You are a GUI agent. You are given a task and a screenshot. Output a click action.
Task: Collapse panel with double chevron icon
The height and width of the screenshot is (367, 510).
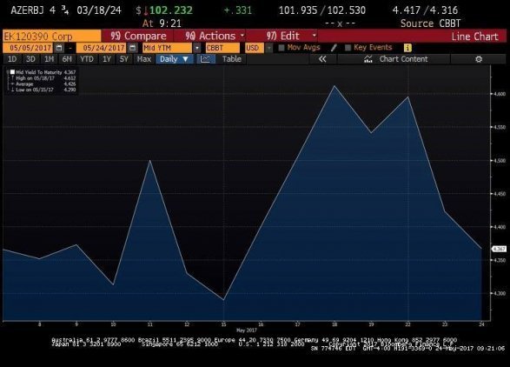(322, 59)
